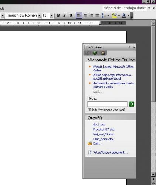The image size is (156, 185).
Task: Click Vytvořit nový dokument link
Action: pyautogui.click(x=110, y=152)
